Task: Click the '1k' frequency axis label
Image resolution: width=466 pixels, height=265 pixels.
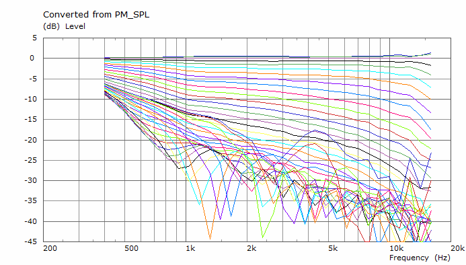Action: 190,248
